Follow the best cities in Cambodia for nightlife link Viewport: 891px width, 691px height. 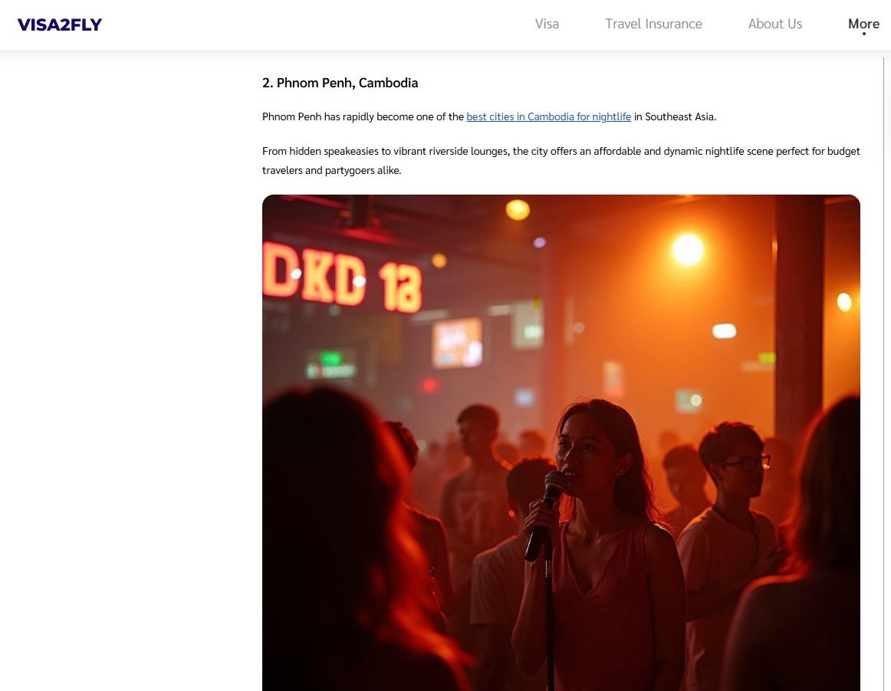click(548, 116)
